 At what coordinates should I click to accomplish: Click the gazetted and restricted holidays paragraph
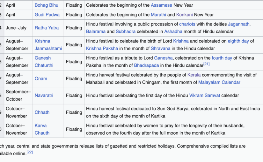click(x=123, y=150)
